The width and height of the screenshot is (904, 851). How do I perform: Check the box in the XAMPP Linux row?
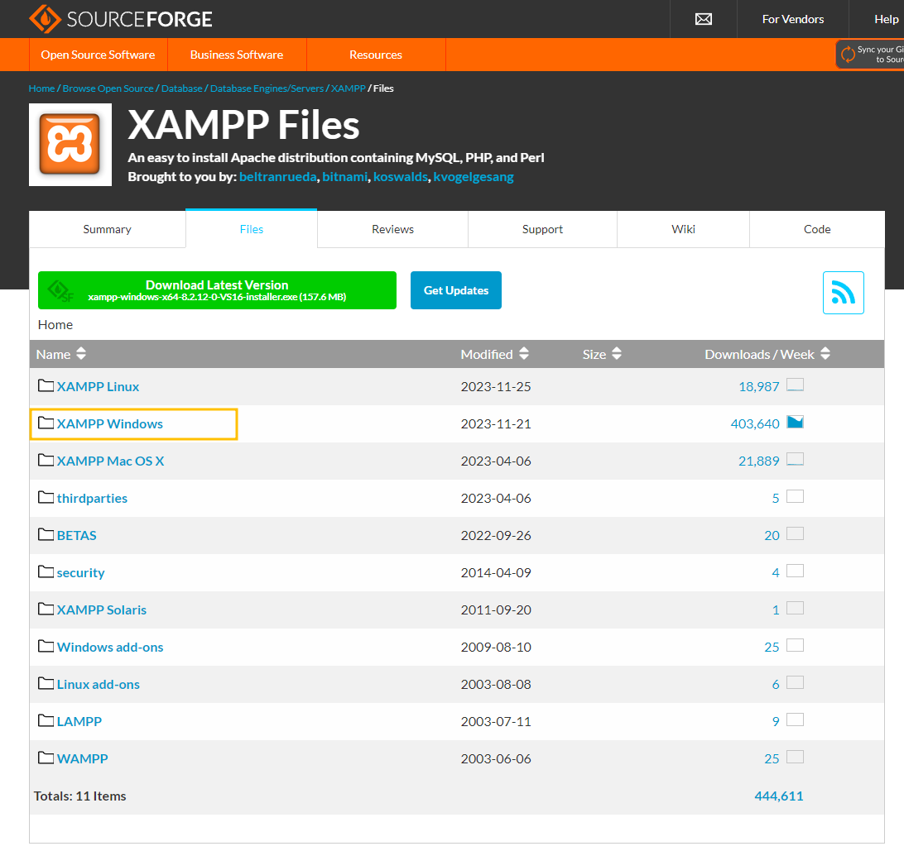[x=795, y=384]
